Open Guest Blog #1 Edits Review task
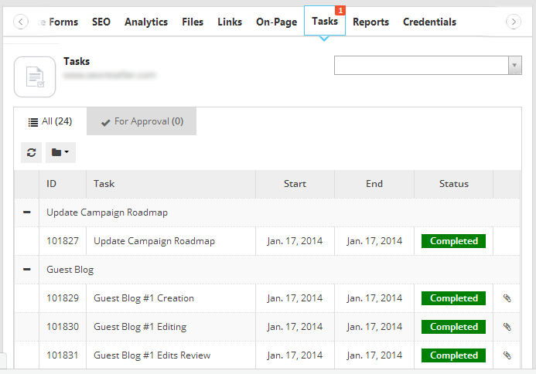Viewport: 536px width, 374px height. pos(152,355)
